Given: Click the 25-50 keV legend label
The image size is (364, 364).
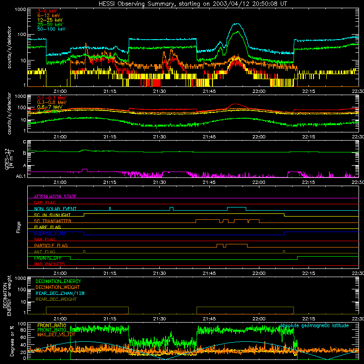Looking at the screenshot, I should pyautogui.click(x=50, y=25).
